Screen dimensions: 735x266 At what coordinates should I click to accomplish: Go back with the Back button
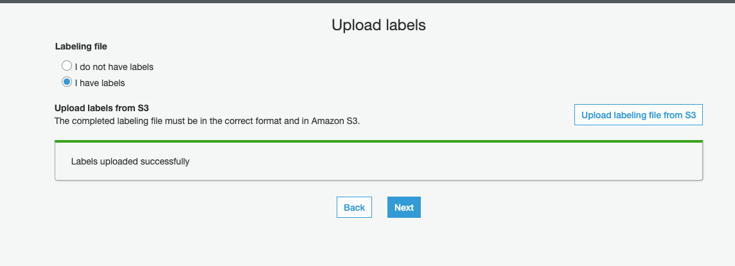pyautogui.click(x=354, y=208)
